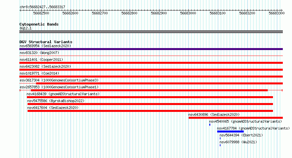Open the nsv6423082 (Sedlazeck2020) label
292x158 pixels.
click(x=45, y=66)
